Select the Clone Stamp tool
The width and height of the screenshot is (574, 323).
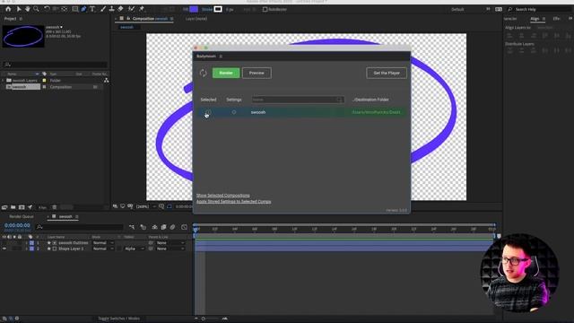(111, 9)
